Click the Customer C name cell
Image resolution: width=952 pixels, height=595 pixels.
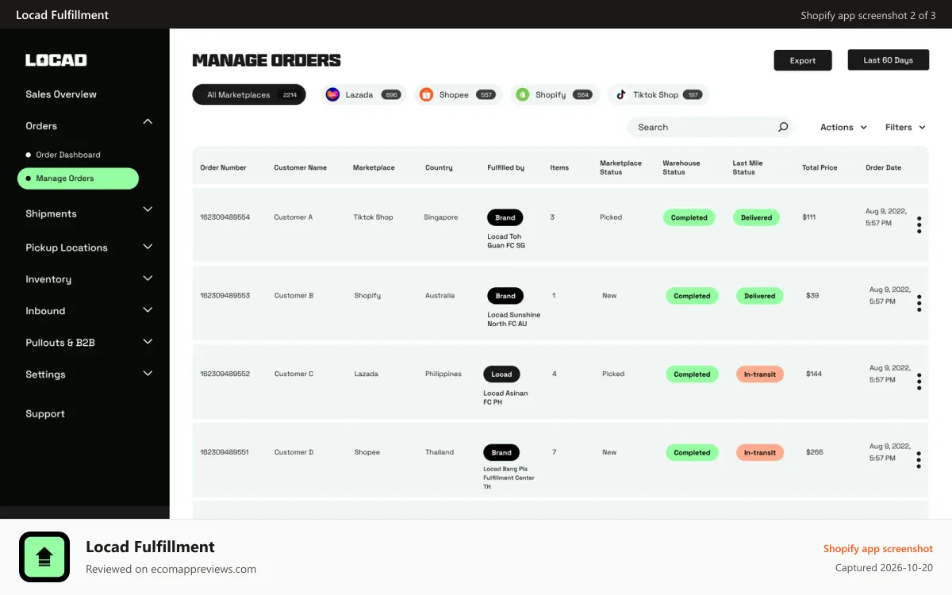tap(294, 374)
